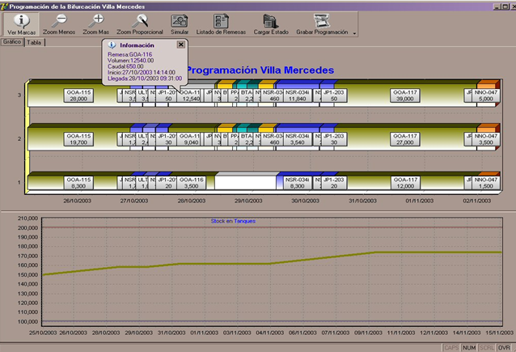Select NSR-034i 3,540 batch in row 2
Screen dimensions: 516x352
(297, 139)
